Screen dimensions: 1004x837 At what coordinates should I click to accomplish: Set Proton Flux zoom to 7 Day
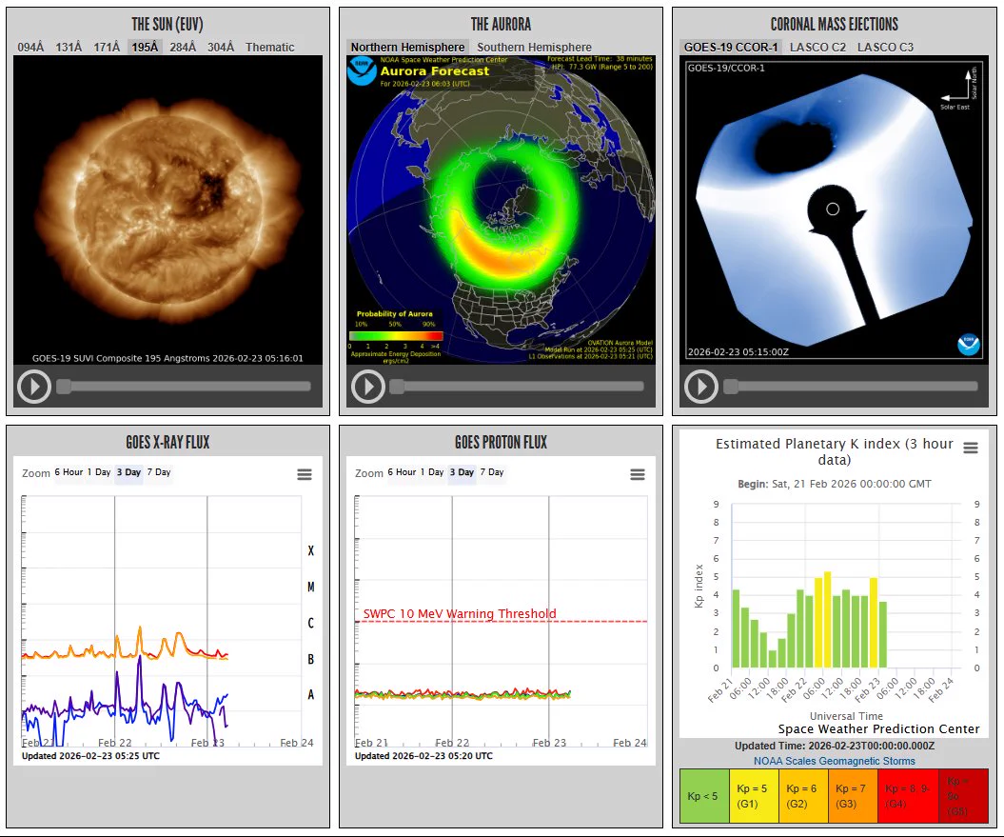point(492,472)
